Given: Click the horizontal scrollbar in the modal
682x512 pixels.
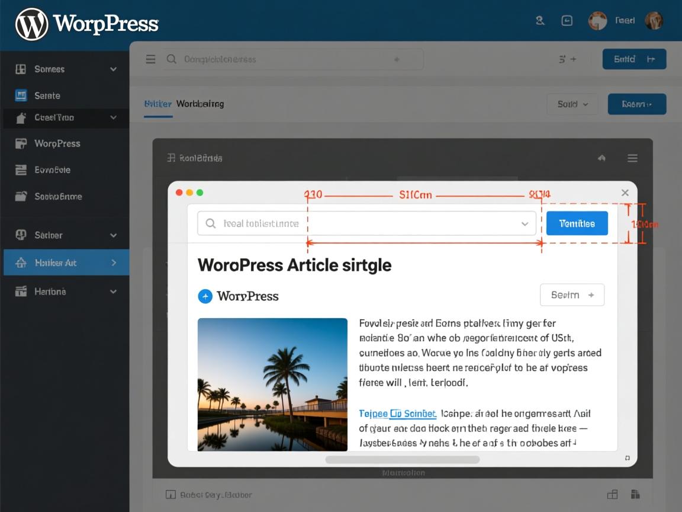Looking at the screenshot, I should (402, 459).
